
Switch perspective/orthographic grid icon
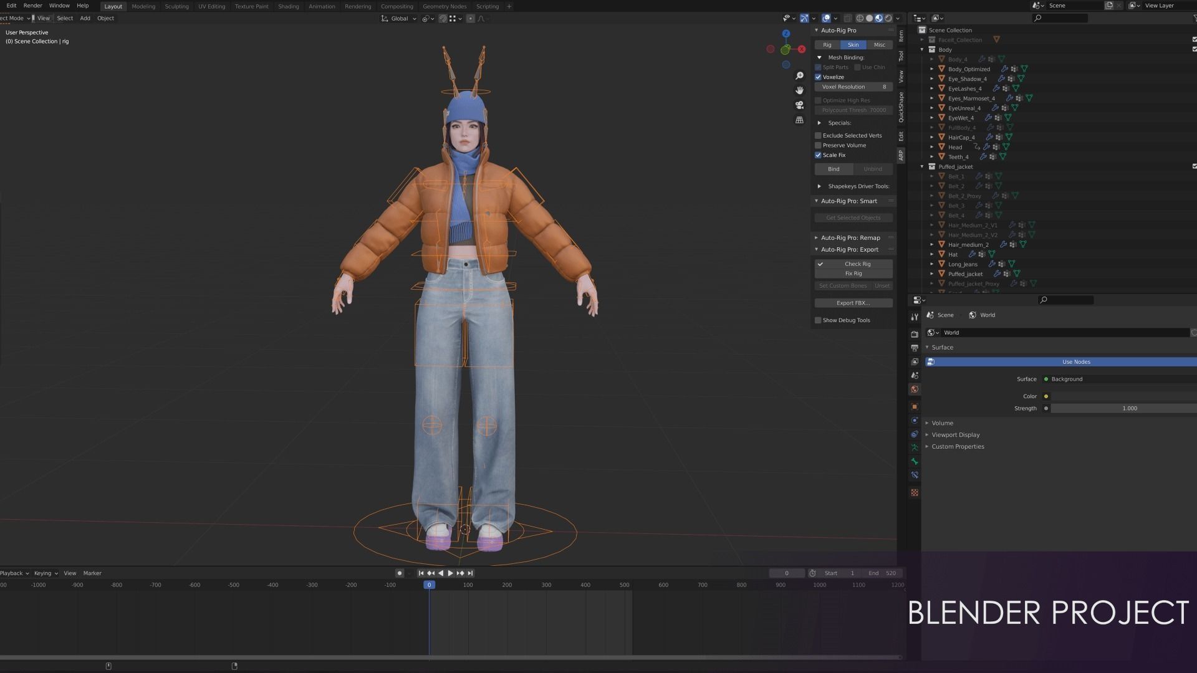tap(799, 120)
